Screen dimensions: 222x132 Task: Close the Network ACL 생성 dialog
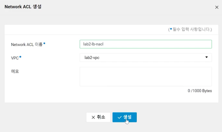point(217,7)
